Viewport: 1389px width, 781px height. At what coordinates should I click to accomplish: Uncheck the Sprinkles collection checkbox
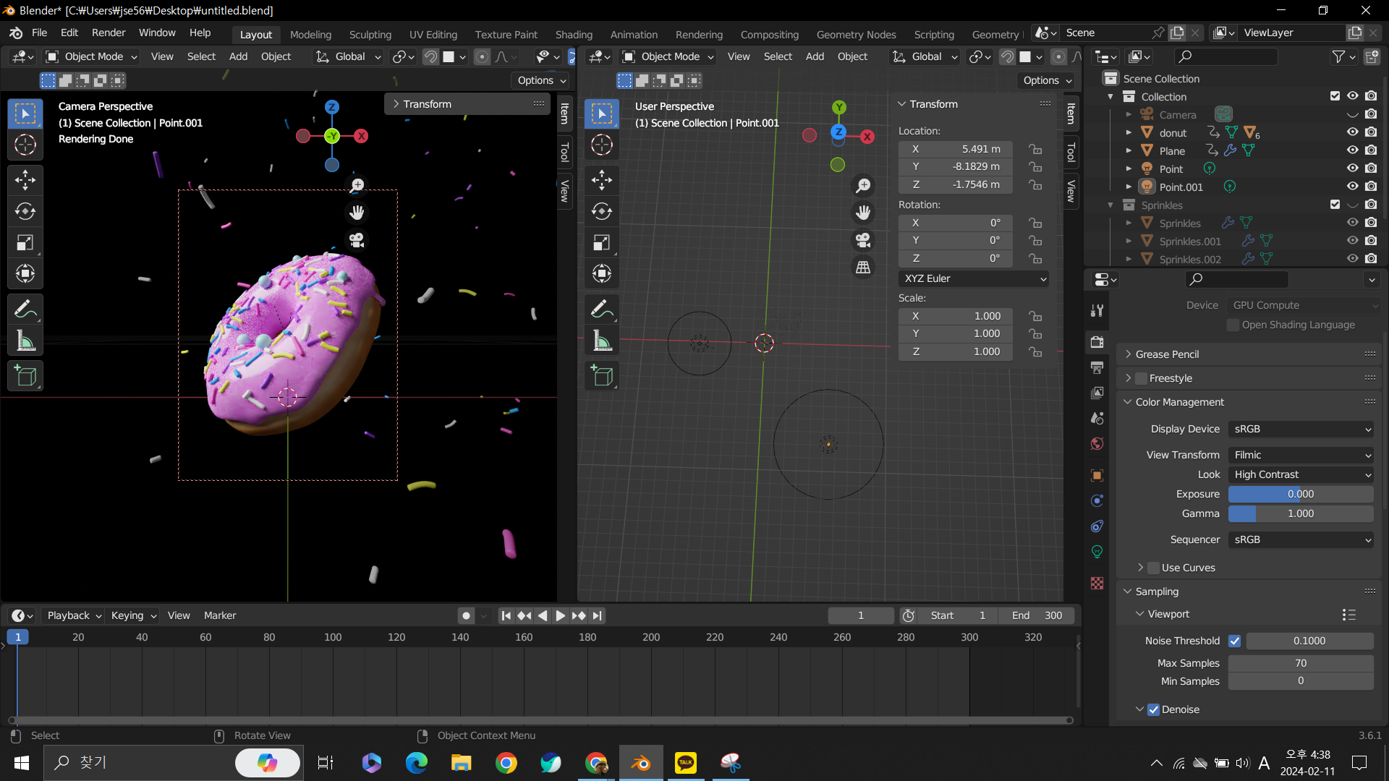1335,205
